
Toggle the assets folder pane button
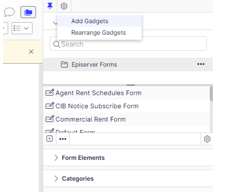pyautogui.click(x=28, y=12)
